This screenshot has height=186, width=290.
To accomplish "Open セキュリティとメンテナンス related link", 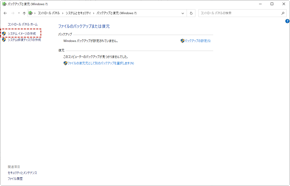I will point(22,173).
